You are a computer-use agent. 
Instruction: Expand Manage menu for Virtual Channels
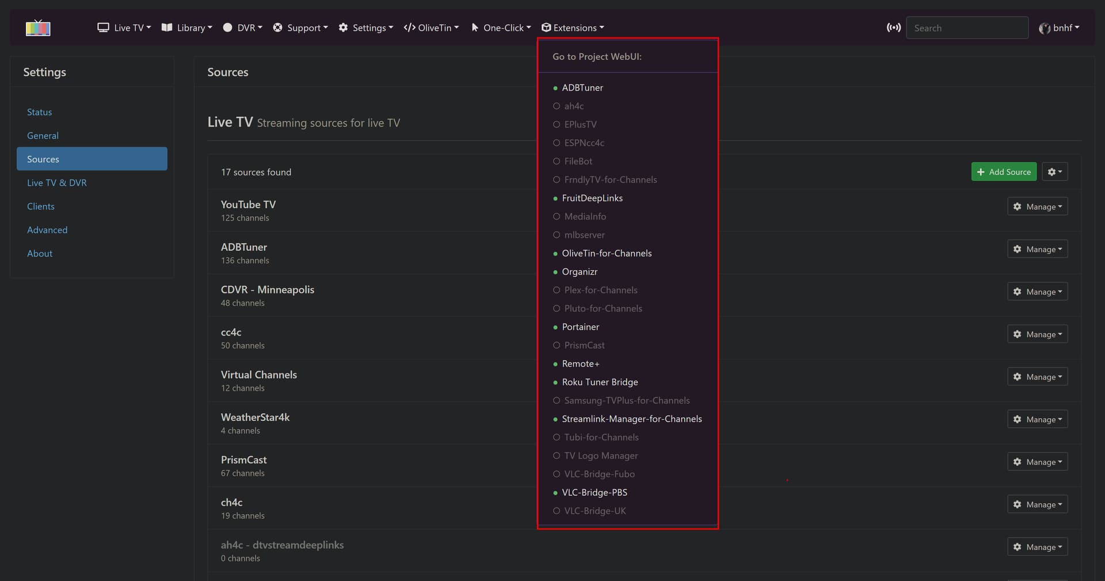1037,377
